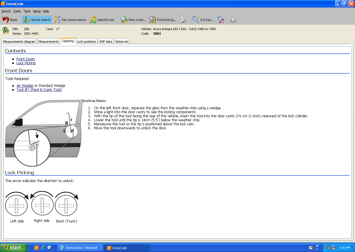Switch to the Measurements diagram tab

19,42
